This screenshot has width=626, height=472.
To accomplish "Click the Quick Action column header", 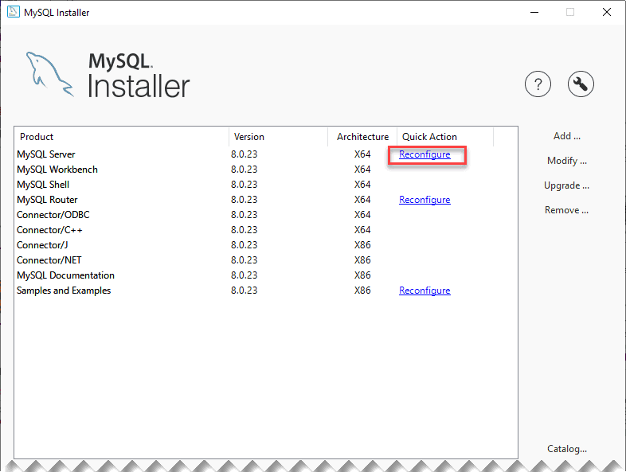I will pyautogui.click(x=445, y=137).
